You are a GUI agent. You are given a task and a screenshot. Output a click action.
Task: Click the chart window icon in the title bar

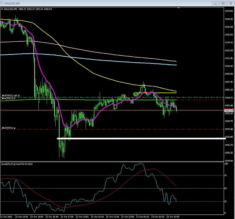pos(2,3)
